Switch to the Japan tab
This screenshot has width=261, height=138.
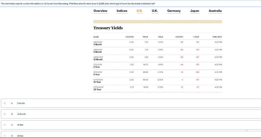click(194, 11)
